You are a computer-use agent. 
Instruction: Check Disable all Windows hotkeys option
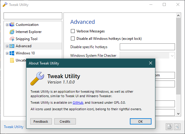[x=73, y=39]
